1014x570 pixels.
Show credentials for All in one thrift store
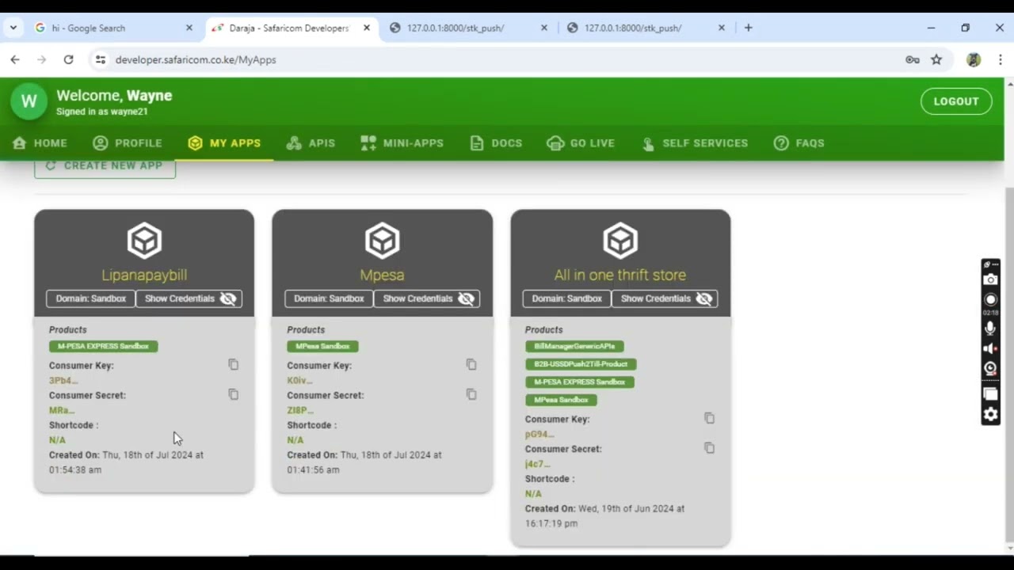point(665,298)
